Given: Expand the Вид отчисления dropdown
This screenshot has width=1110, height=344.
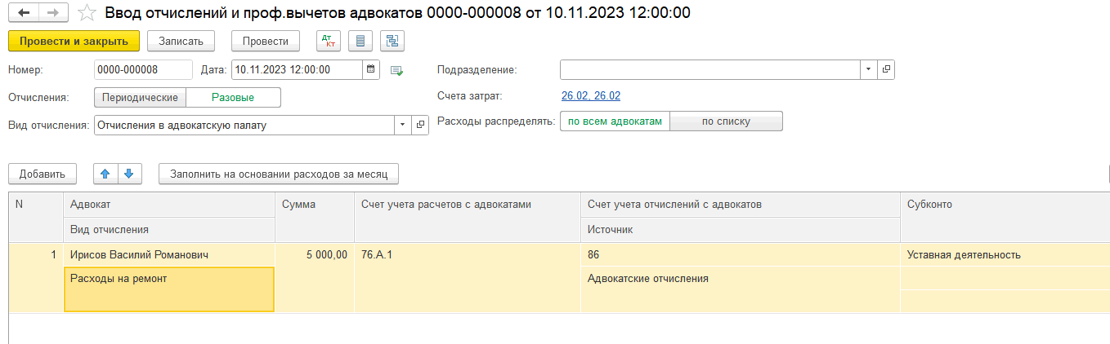Looking at the screenshot, I should 402,125.
